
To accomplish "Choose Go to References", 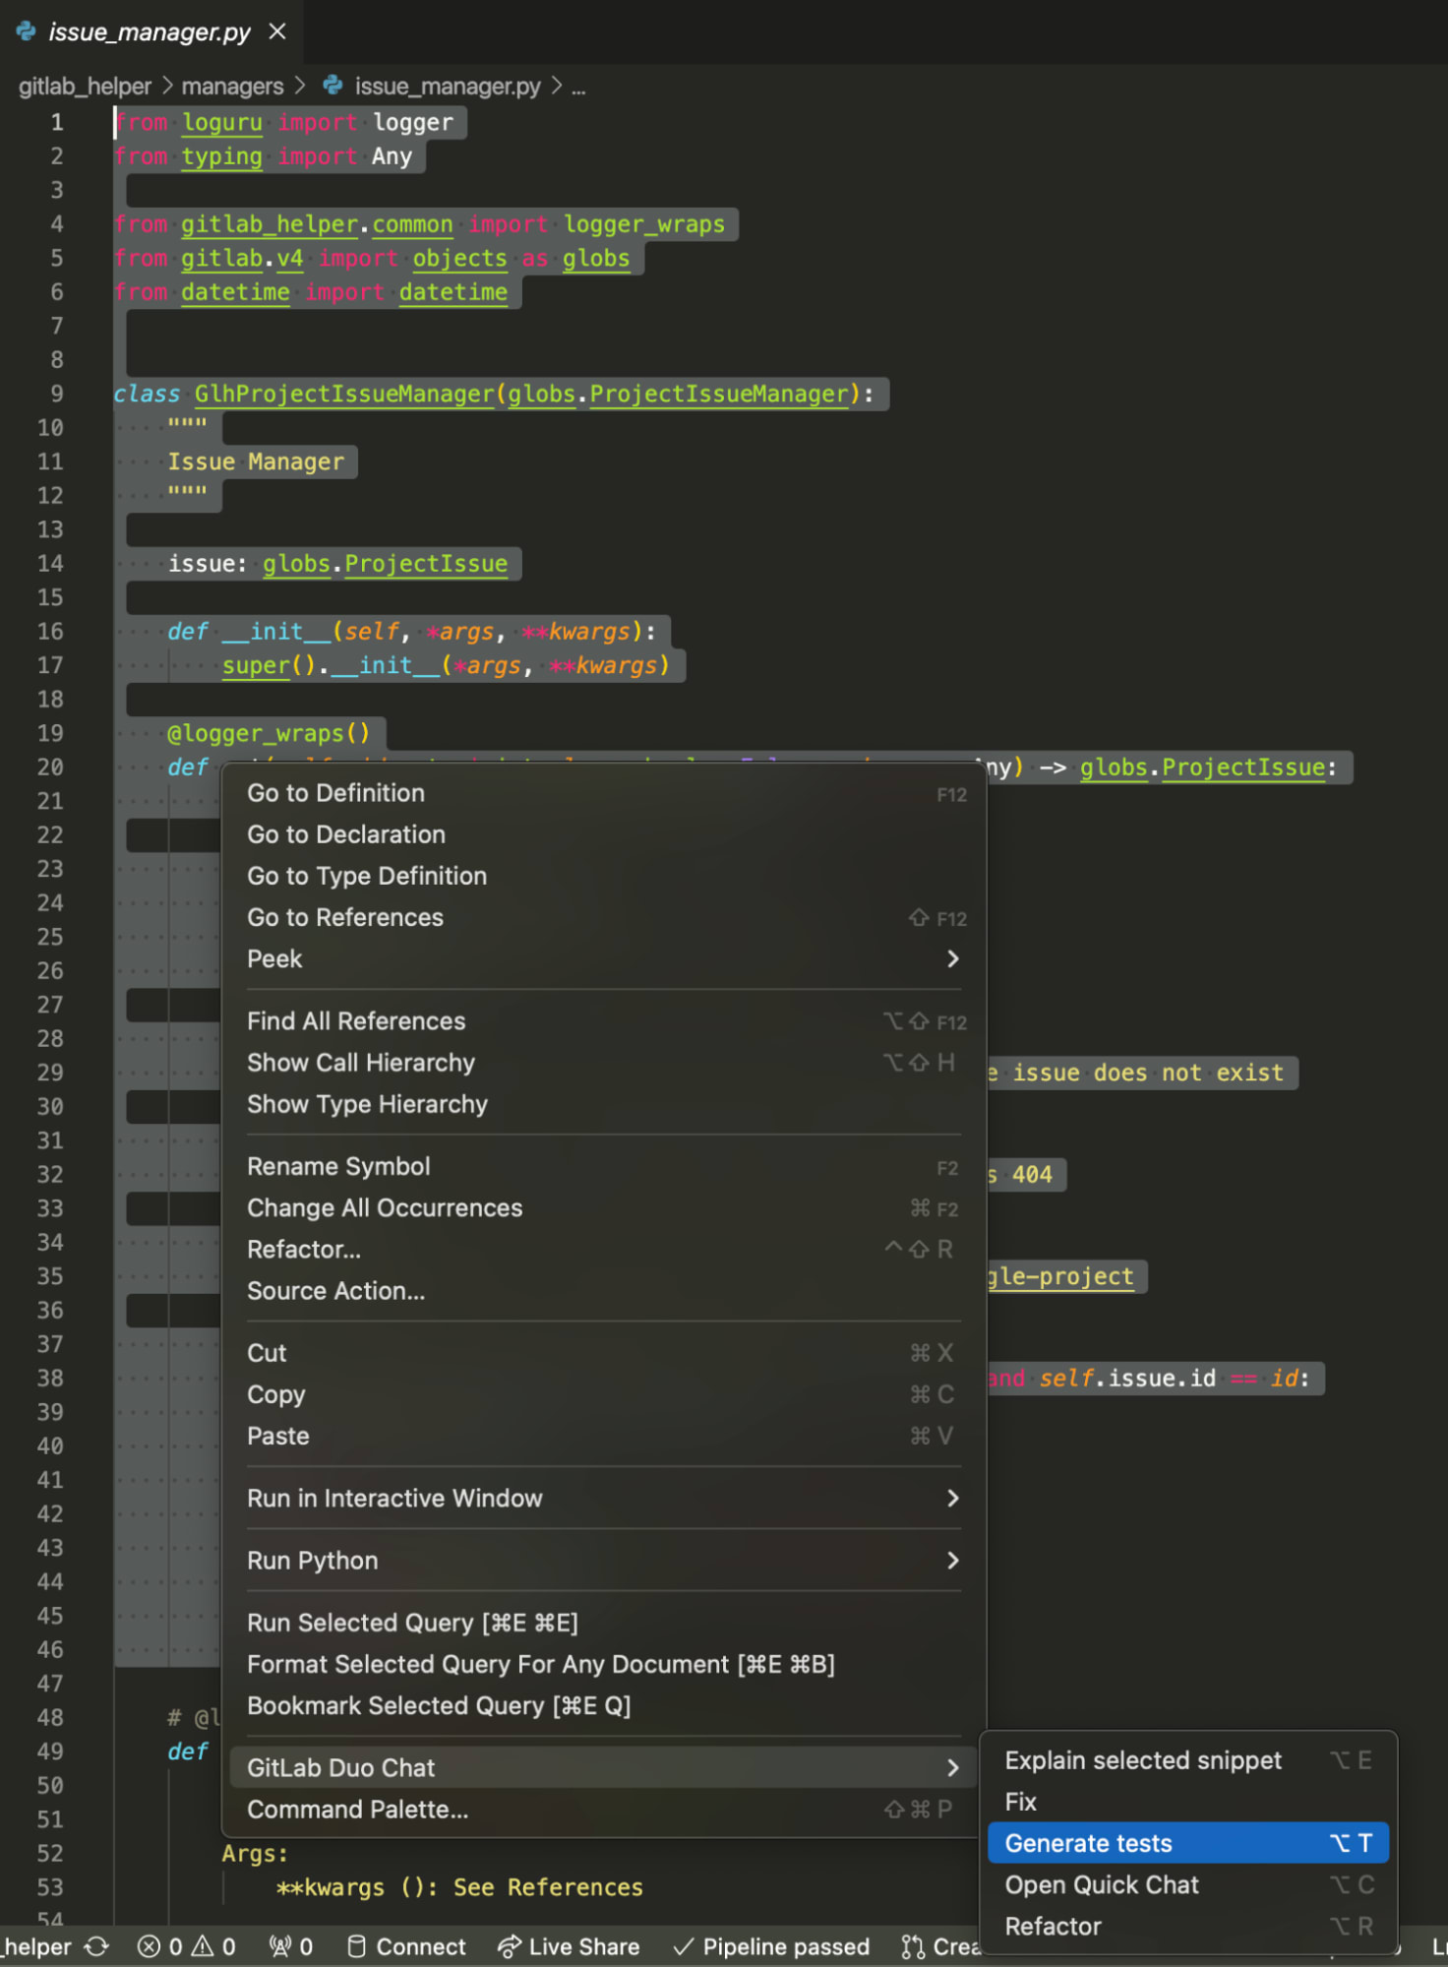I will pos(603,917).
